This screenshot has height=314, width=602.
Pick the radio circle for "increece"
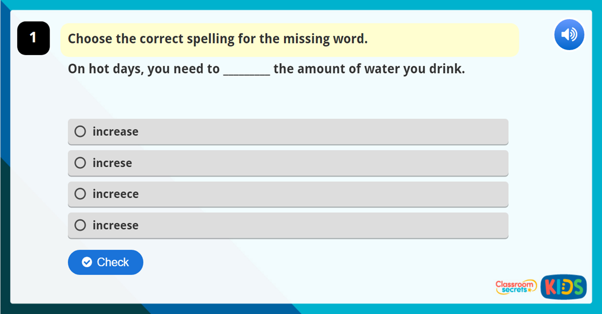tap(80, 194)
